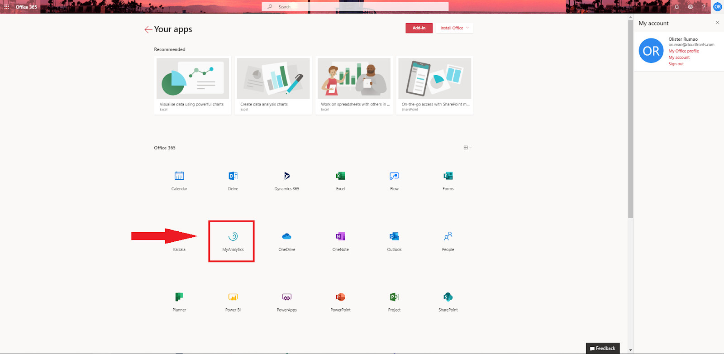Open the Visualise data using powerful charts card
This screenshot has height=354, width=724.
click(193, 86)
